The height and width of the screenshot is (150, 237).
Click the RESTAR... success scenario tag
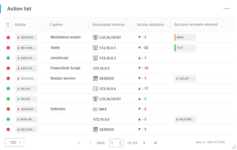coord(185,120)
